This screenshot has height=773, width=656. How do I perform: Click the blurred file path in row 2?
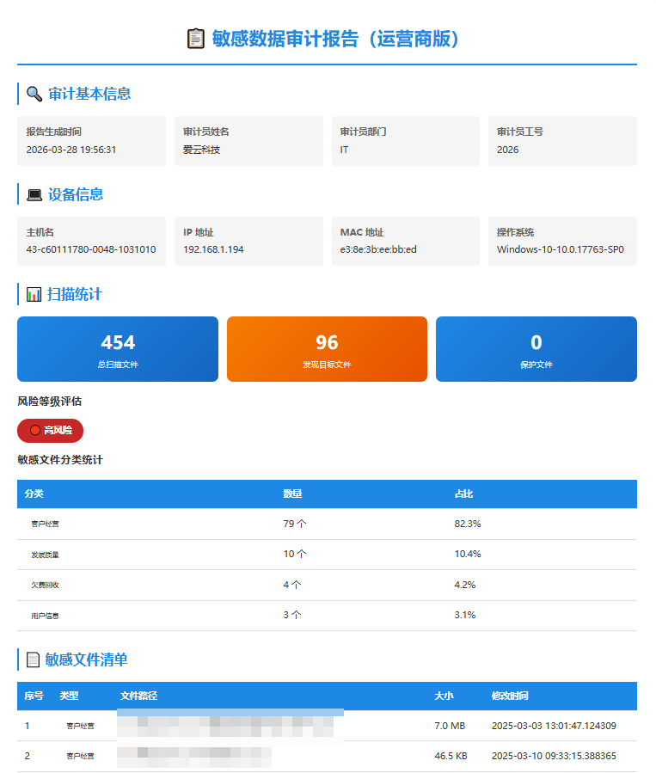[194, 756]
